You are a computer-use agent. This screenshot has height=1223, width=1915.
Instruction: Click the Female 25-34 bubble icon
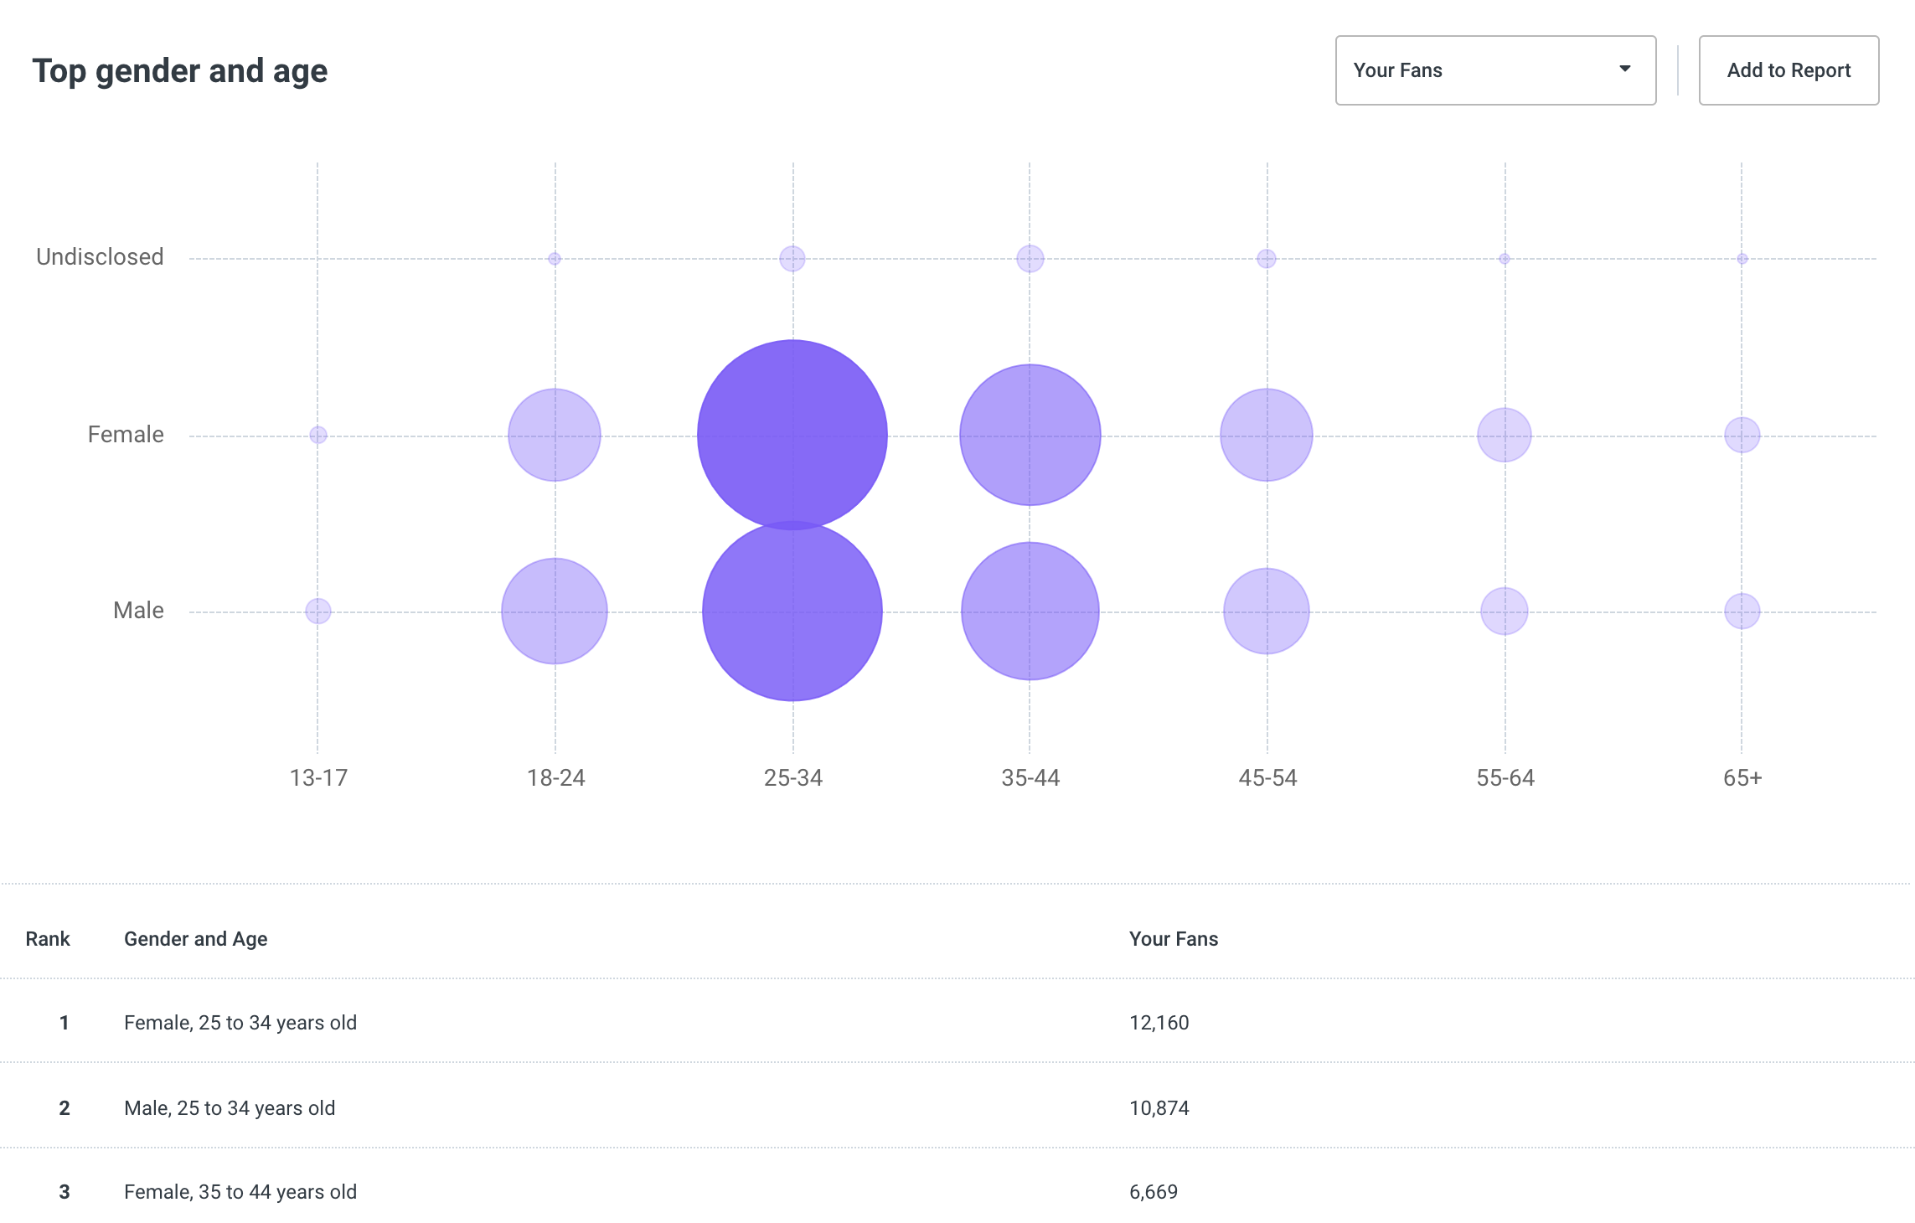pos(792,434)
